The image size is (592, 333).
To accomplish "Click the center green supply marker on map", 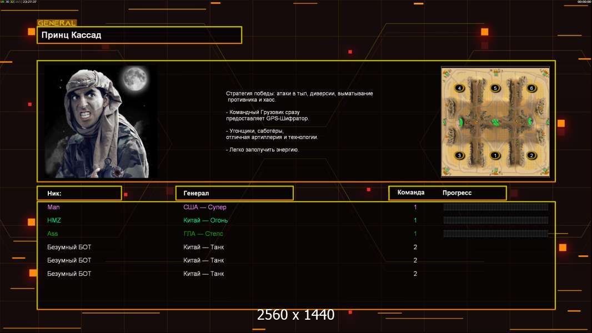I will pos(495,122).
